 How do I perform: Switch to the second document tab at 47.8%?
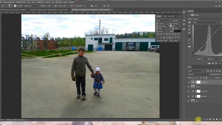(49, 10)
